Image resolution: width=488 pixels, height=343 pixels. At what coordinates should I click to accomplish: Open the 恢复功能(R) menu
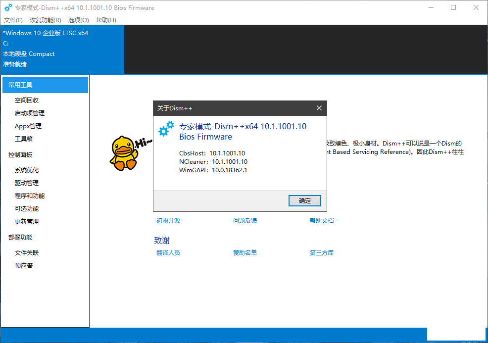(x=46, y=20)
